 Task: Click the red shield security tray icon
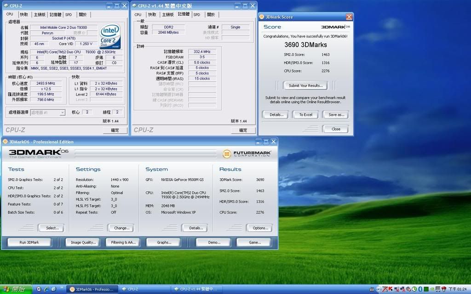point(444,289)
